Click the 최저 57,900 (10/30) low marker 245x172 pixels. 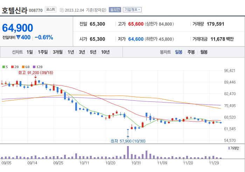[x=128, y=141]
